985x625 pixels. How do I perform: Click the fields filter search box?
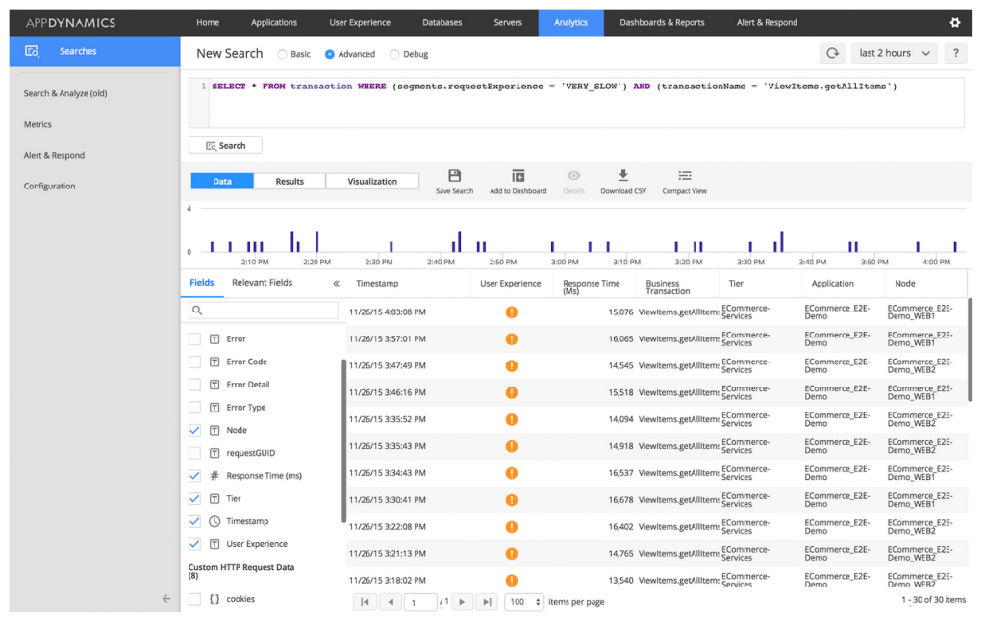[264, 311]
